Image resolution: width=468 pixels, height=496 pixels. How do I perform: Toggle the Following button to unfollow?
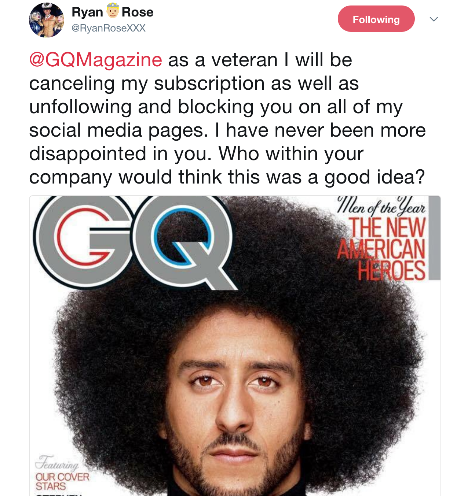376,19
